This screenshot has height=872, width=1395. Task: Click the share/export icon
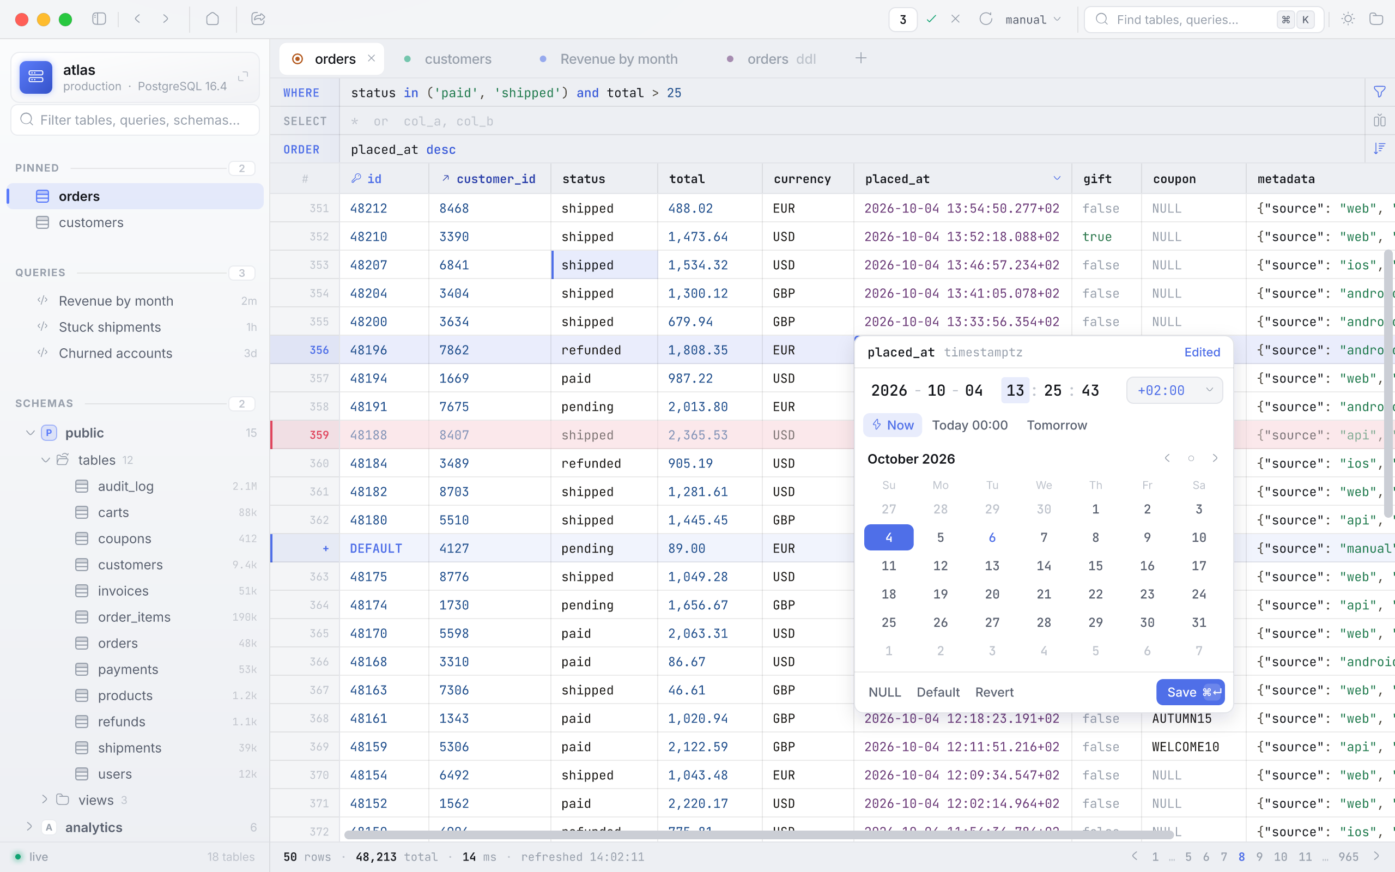258,19
